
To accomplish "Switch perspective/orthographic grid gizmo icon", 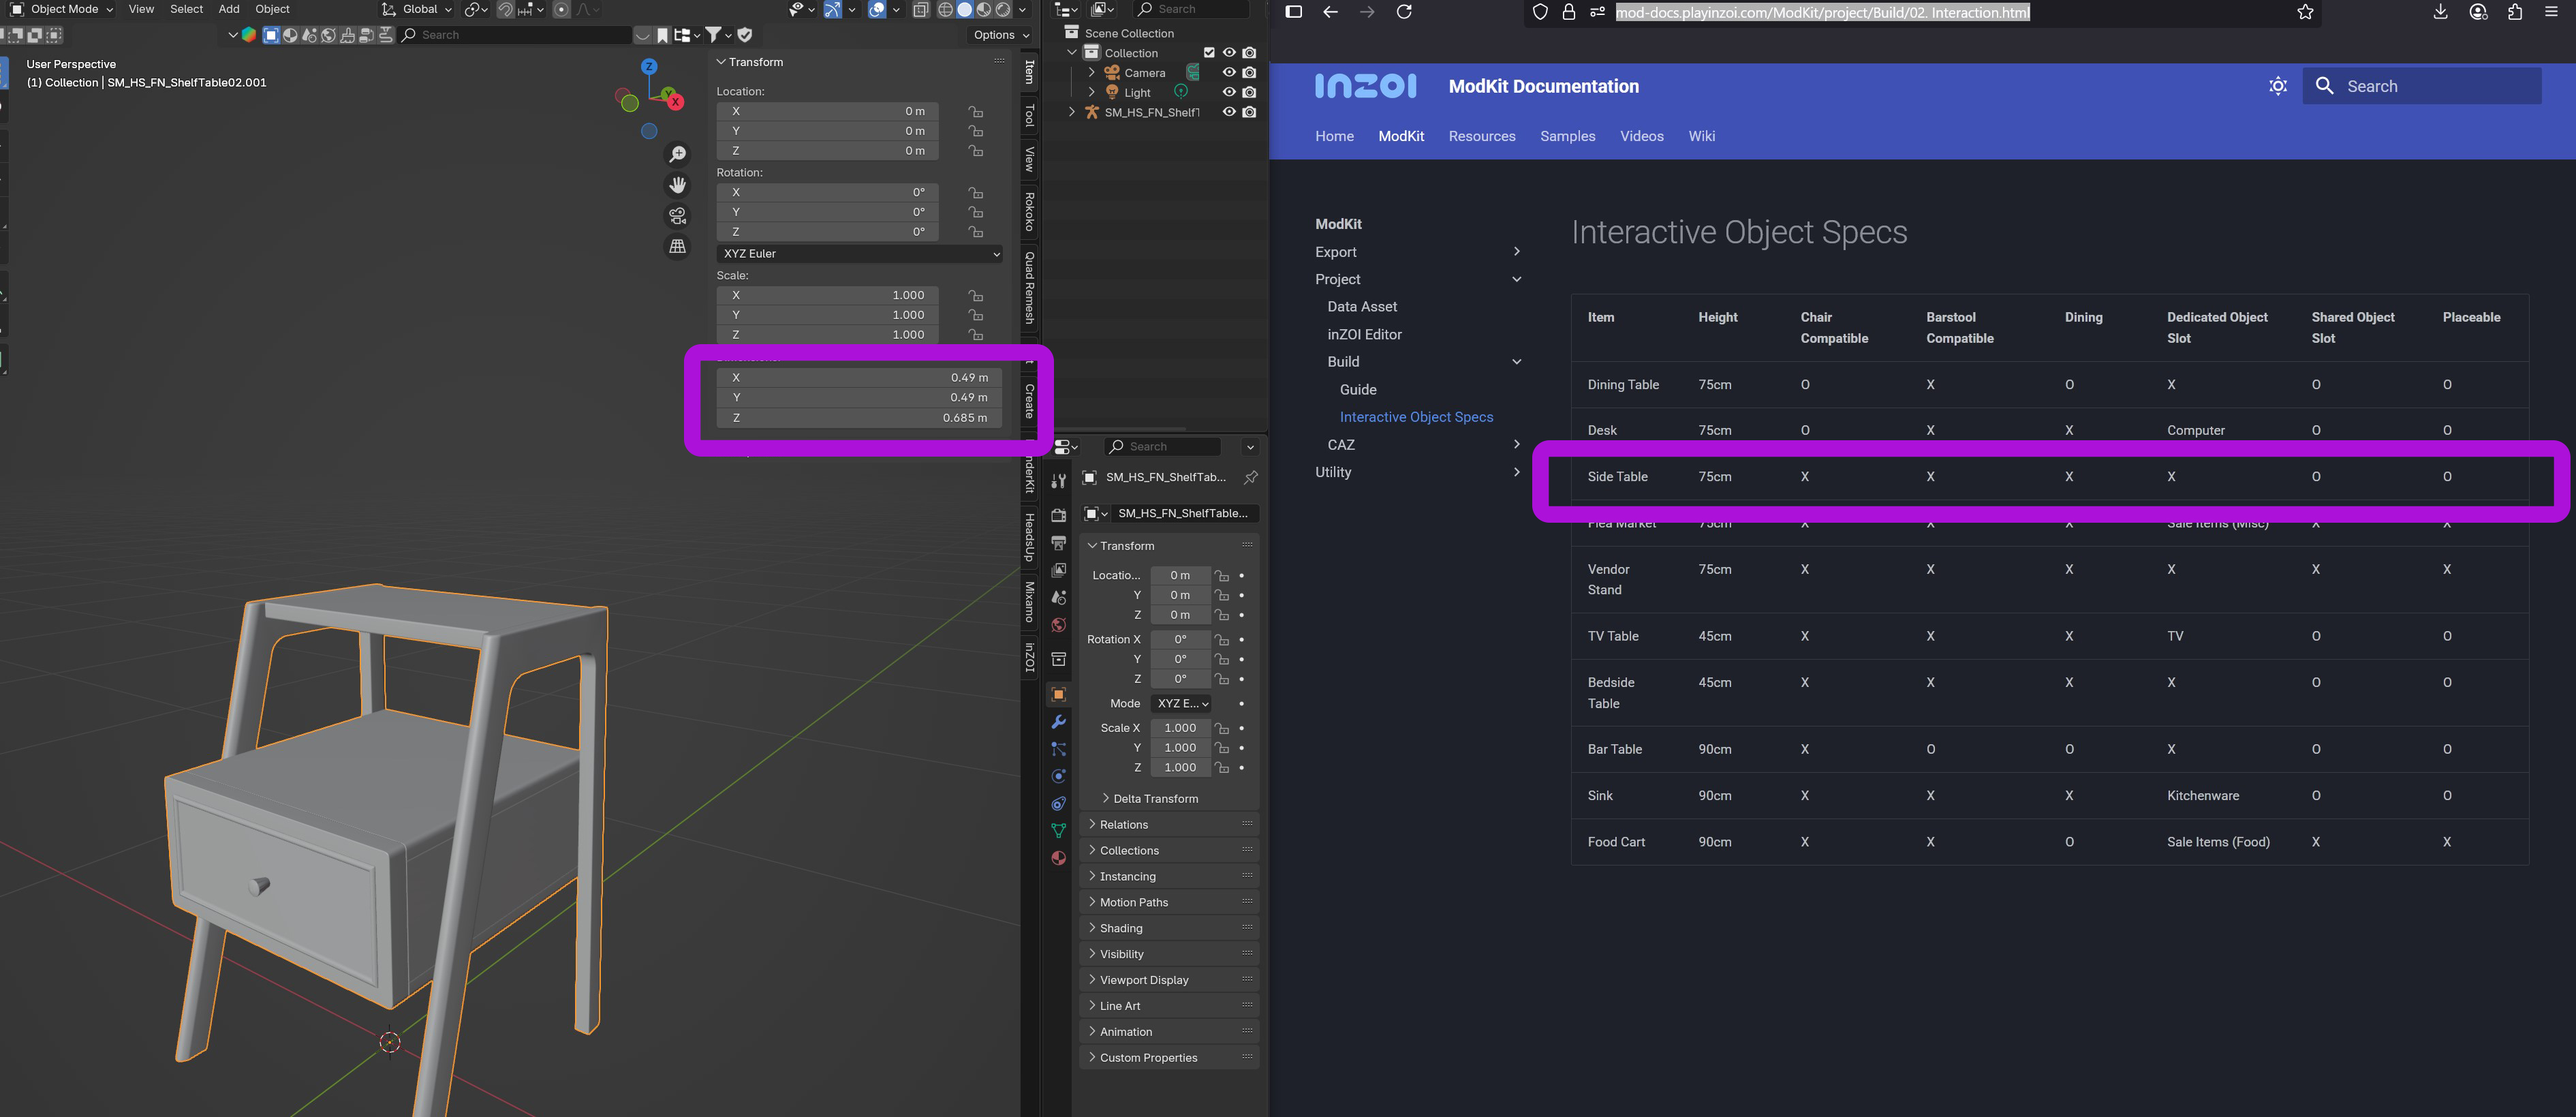I will point(678,246).
